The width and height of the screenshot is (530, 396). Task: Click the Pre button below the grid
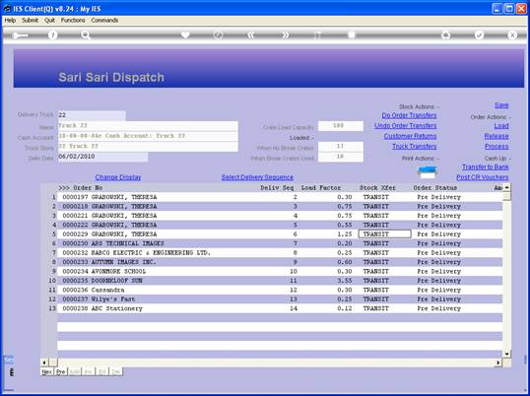click(x=61, y=371)
